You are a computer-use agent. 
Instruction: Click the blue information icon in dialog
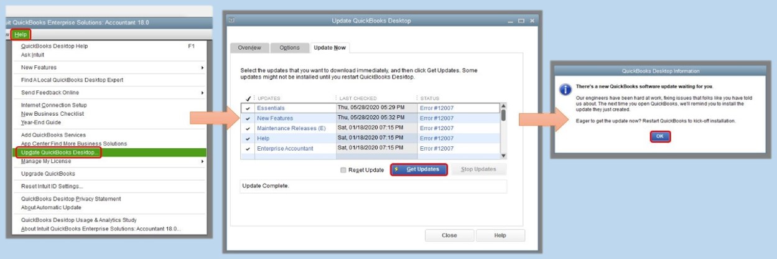(565, 90)
